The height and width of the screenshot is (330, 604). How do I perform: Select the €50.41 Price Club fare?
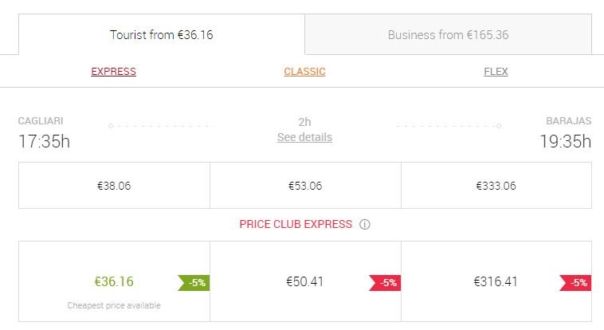click(305, 281)
